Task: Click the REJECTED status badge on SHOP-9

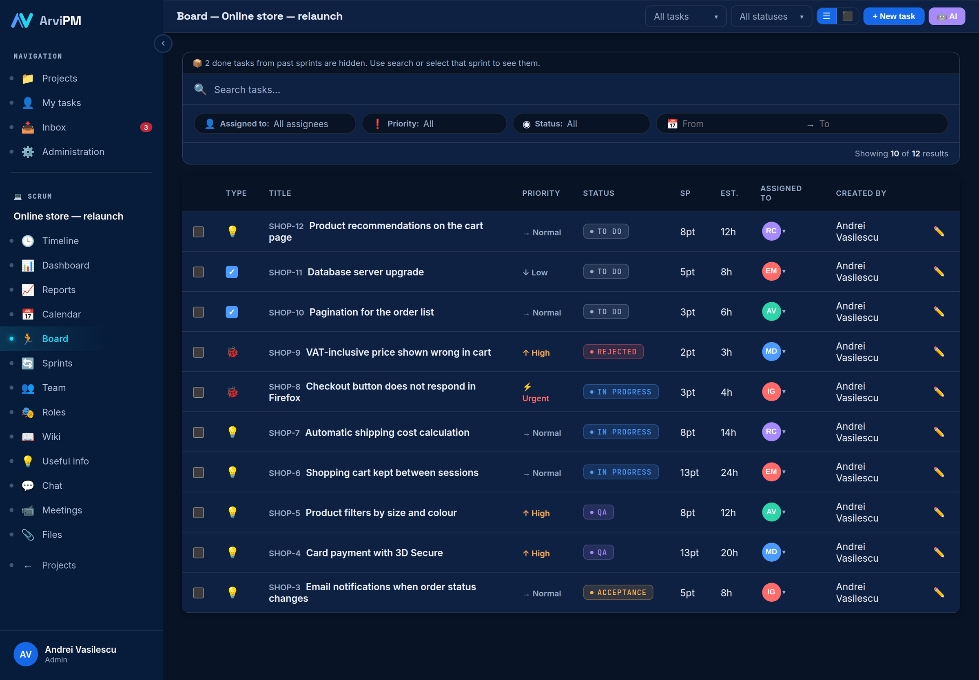Action: coord(613,352)
